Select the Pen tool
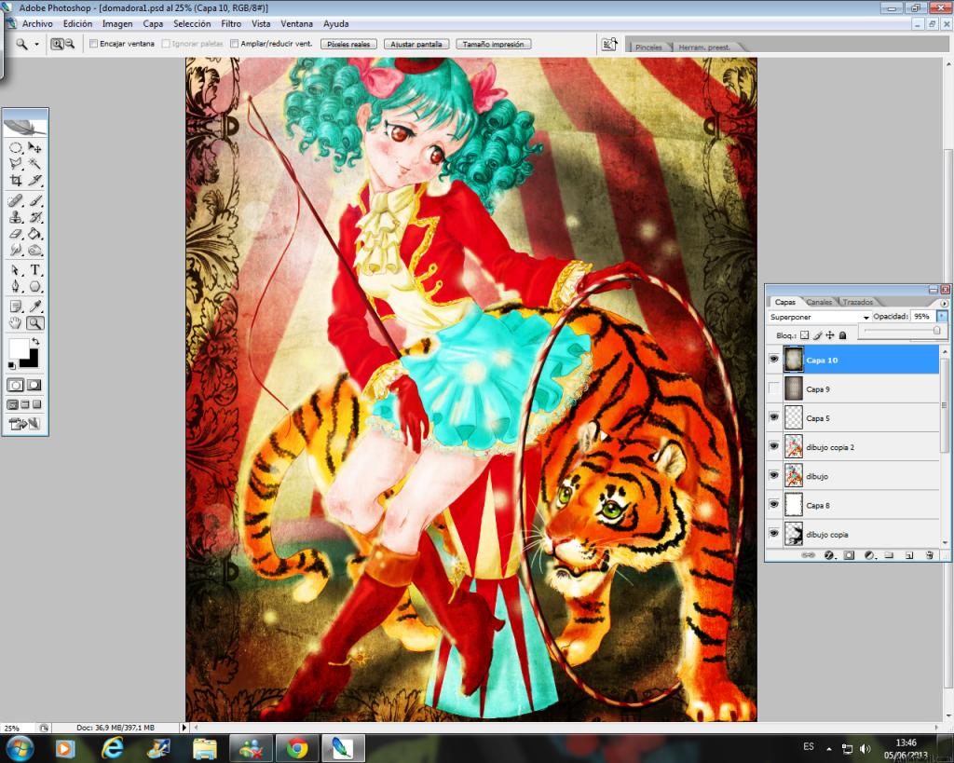The image size is (954, 763). [16, 287]
